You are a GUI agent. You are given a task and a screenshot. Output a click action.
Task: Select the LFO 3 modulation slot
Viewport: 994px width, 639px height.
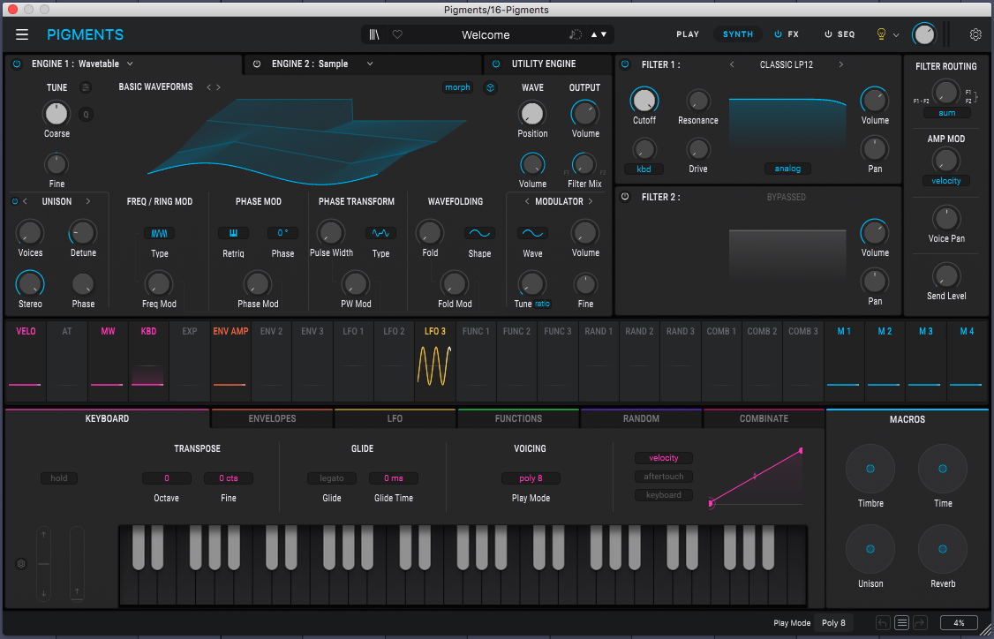coord(435,361)
